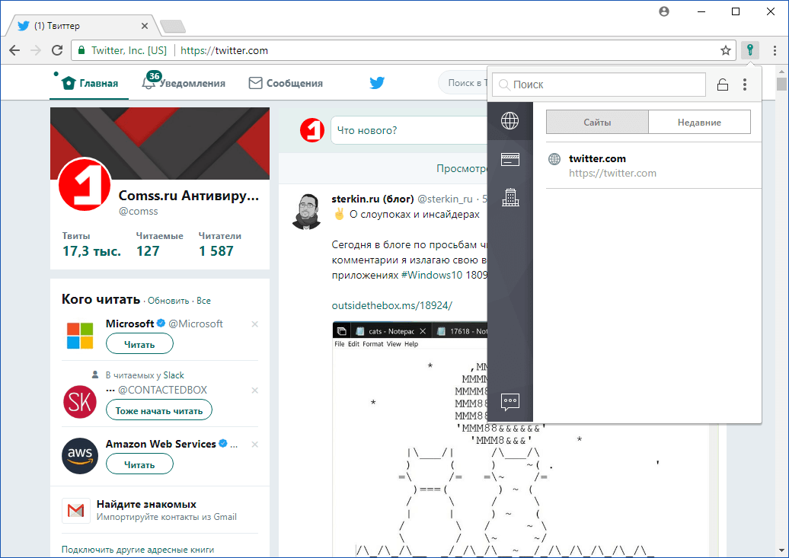Open the Найдите знакомых link
789x558 pixels.
pos(146,504)
